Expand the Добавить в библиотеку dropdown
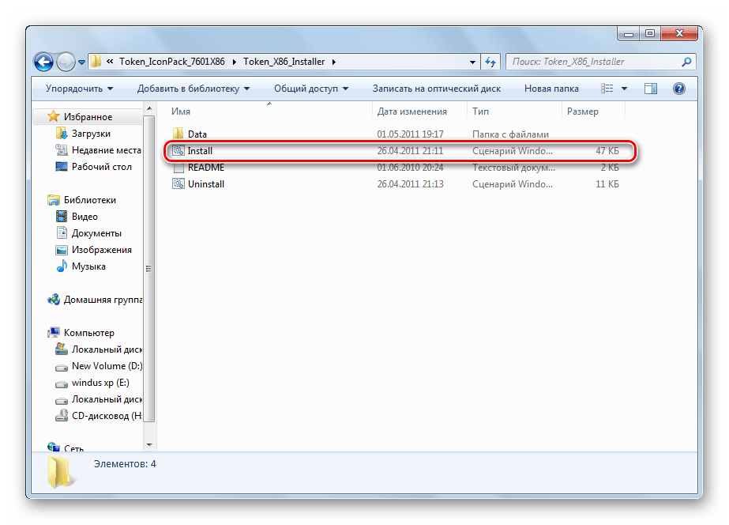 click(193, 89)
